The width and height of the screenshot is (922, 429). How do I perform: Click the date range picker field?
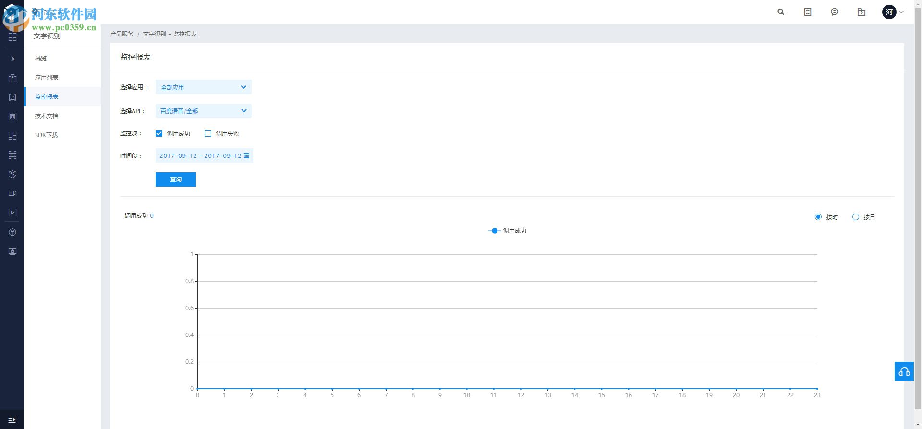204,155
